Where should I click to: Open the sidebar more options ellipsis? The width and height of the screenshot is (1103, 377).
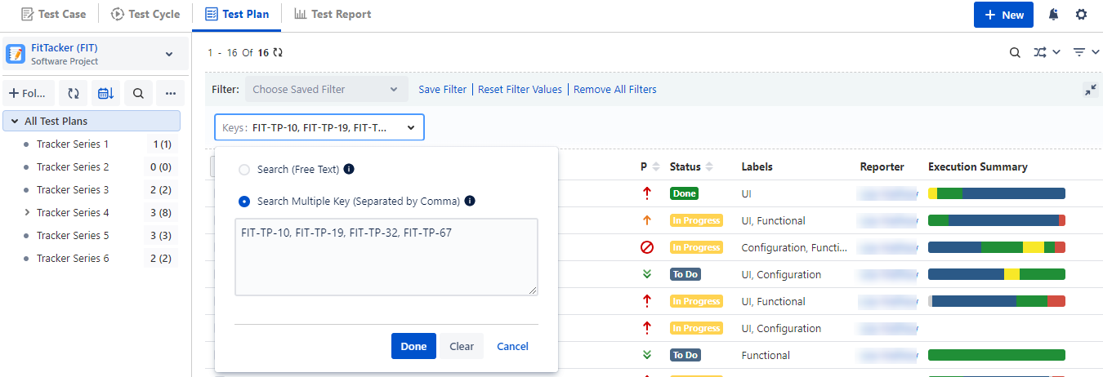[x=171, y=94]
